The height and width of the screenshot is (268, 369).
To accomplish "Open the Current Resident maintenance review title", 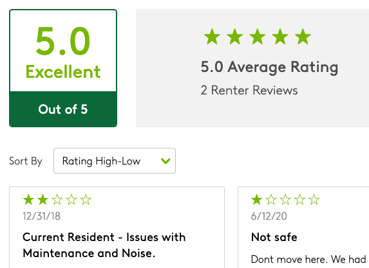I will coord(104,245).
